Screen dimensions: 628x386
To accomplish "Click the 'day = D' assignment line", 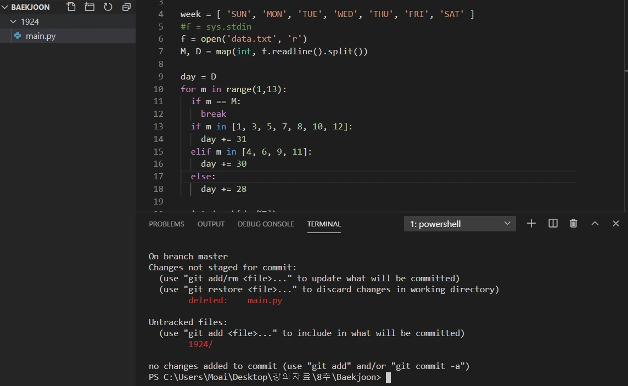I will [x=198, y=77].
